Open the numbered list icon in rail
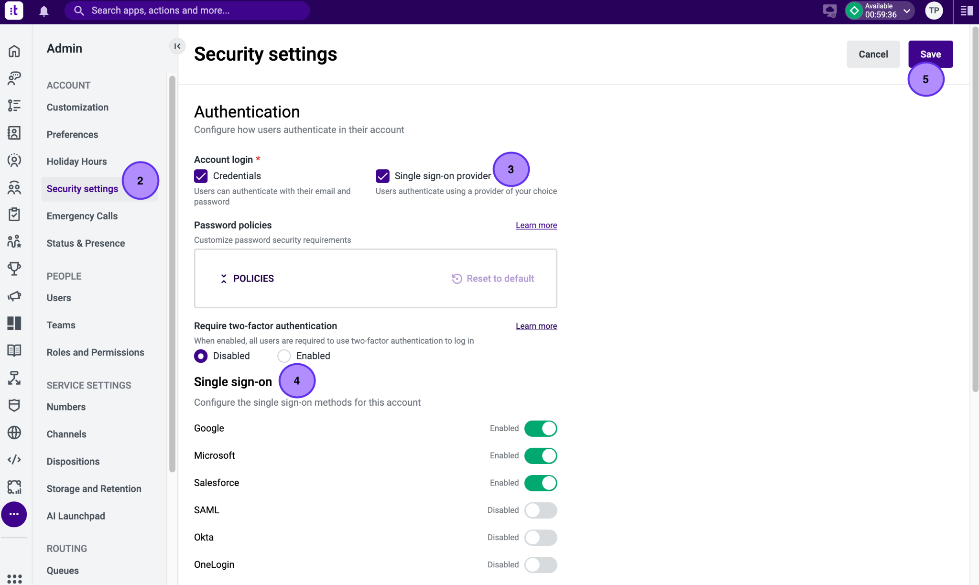Viewport: 979px width, 585px height. pos(14,106)
